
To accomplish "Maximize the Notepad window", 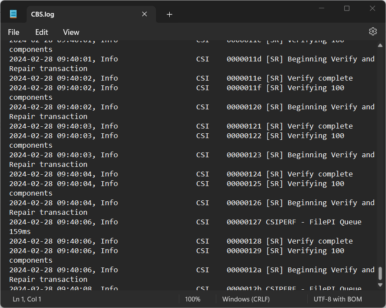I will 347,8.
